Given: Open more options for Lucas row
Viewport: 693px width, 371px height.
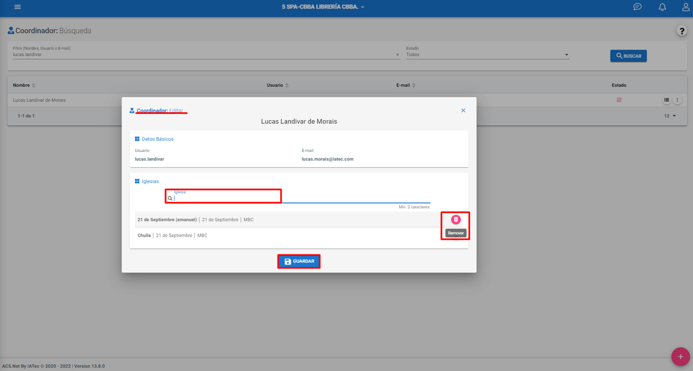Looking at the screenshot, I should (677, 100).
